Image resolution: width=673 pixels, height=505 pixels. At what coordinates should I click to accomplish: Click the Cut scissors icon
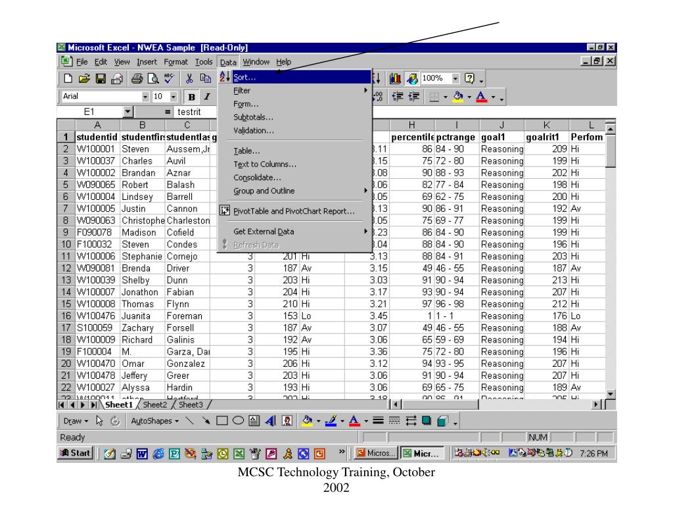tap(189, 79)
